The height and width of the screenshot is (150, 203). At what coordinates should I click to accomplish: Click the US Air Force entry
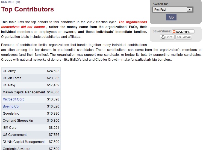(12, 78)
